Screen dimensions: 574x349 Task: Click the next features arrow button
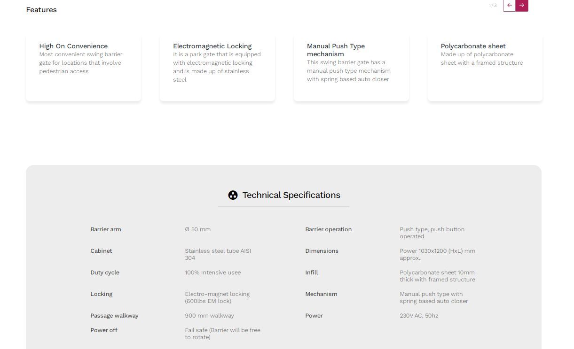click(x=522, y=5)
